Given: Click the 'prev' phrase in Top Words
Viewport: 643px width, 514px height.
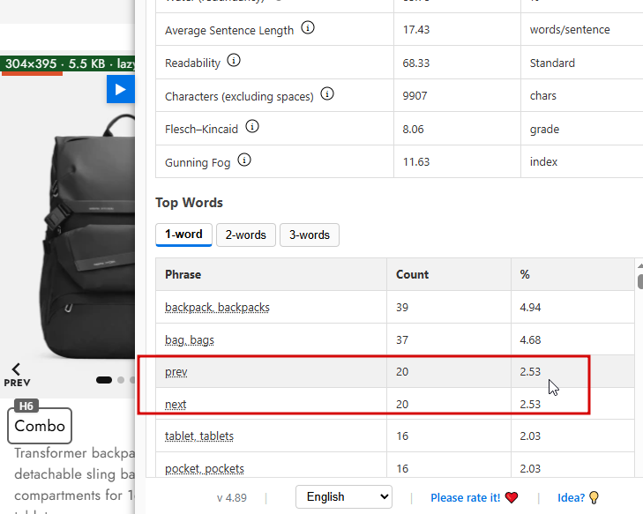Looking at the screenshot, I should pos(176,372).
